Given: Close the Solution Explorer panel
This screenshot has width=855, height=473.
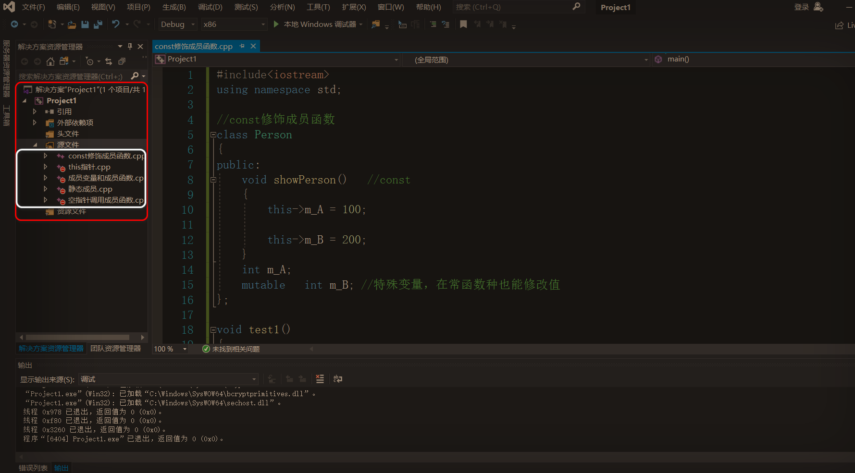Looking at the screenshot, I should pos(140,47).
